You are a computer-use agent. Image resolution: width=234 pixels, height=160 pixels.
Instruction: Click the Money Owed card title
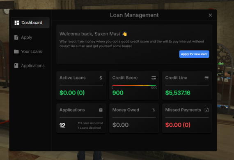[x=126, y=110]
